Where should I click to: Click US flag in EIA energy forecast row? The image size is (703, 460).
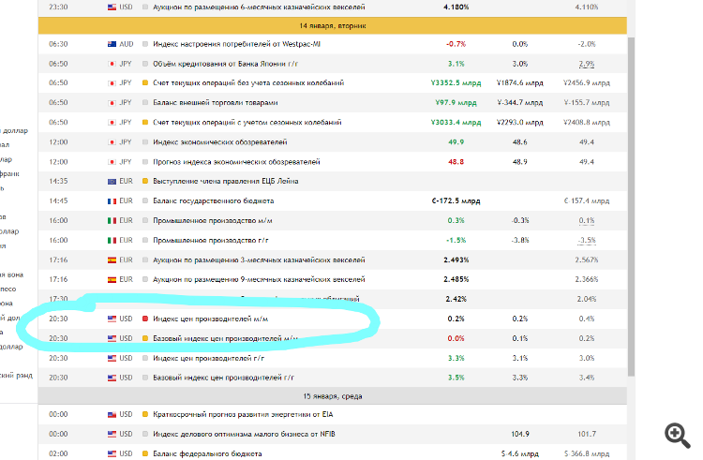tap(112, 414)
